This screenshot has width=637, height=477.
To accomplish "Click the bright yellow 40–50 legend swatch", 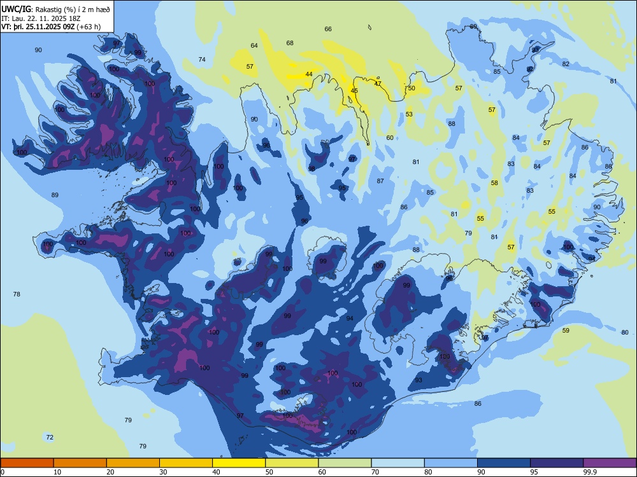I will (x=239, y=463).
